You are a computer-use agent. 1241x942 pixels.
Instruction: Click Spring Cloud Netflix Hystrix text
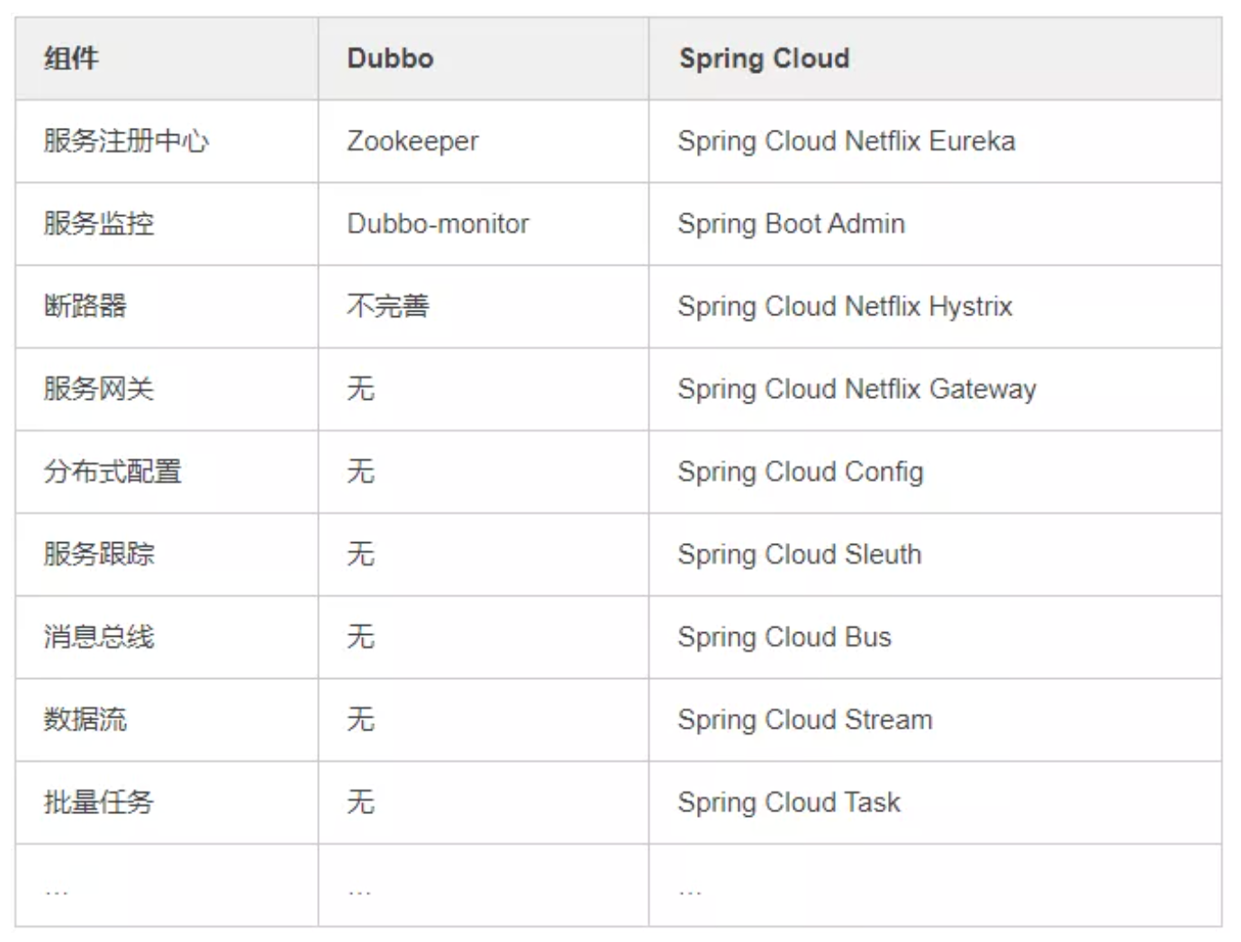click(845, 307)
